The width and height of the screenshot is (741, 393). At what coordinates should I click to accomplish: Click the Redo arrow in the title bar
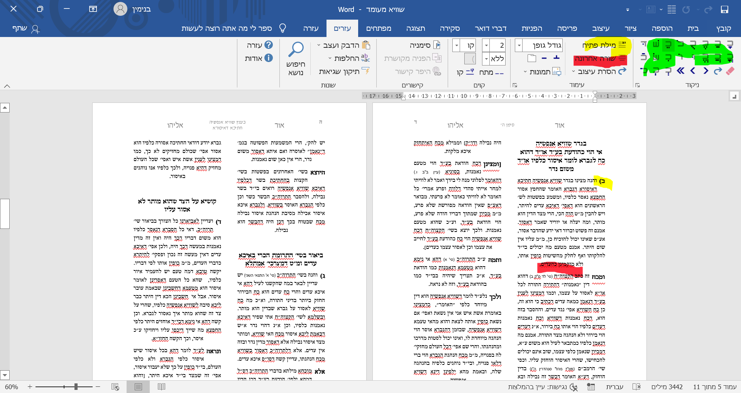tap(709, 9)
